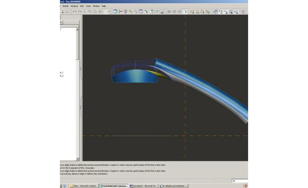Click first icon after datum toggles
The image size is (308, 188).
click(215, 12)
